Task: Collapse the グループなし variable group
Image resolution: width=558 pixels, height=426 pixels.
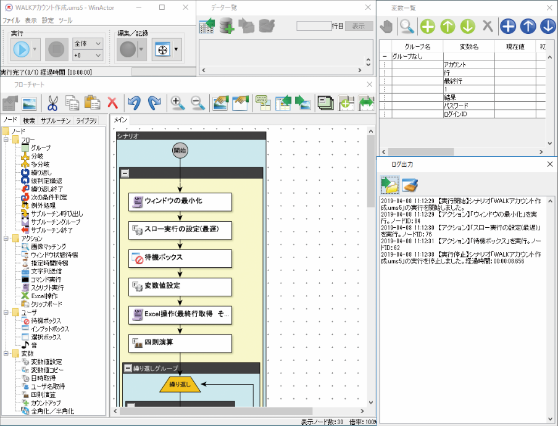Action: (x=385, y=57)
